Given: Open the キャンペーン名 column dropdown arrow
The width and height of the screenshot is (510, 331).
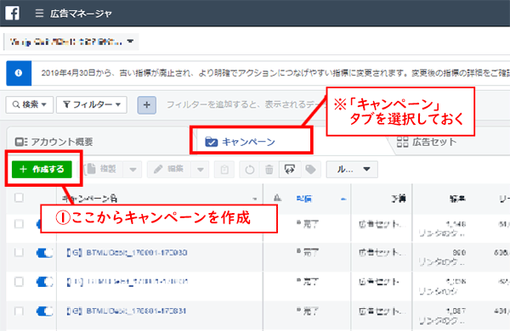Looking at the screenshot, I should coord(255,199).
